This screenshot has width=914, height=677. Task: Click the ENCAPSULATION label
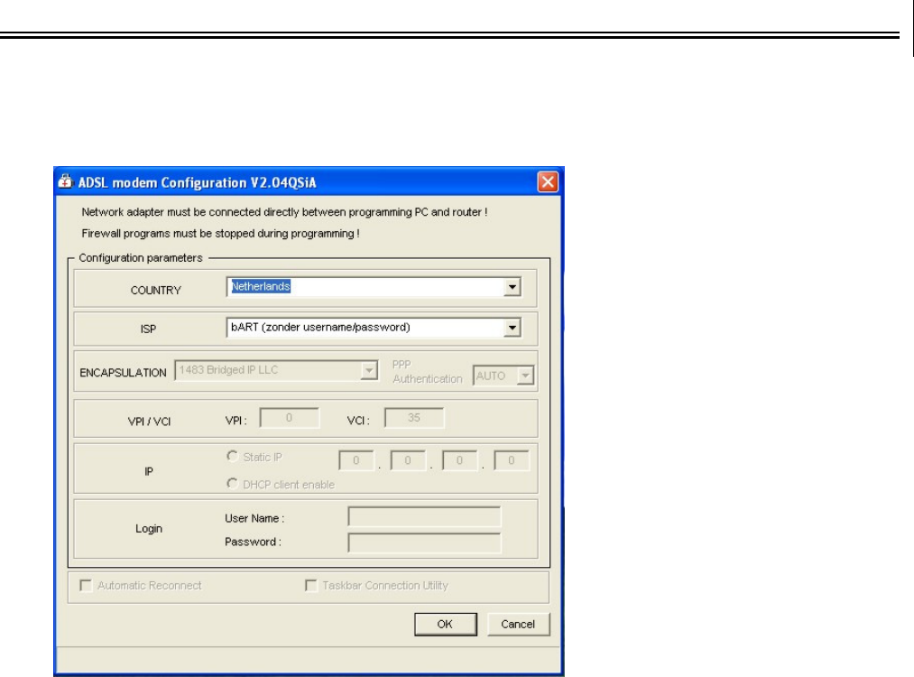[x=123, y=373]
